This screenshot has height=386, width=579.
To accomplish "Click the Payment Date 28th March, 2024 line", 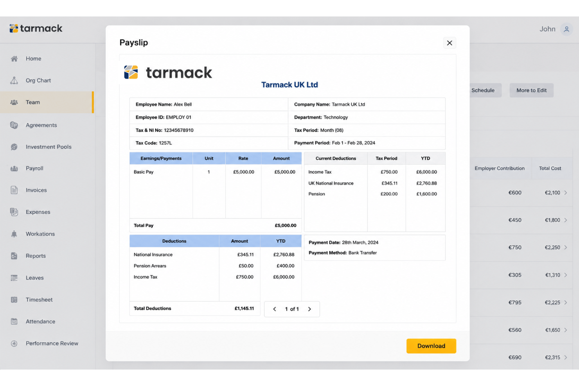I will (x=343, y=242).
